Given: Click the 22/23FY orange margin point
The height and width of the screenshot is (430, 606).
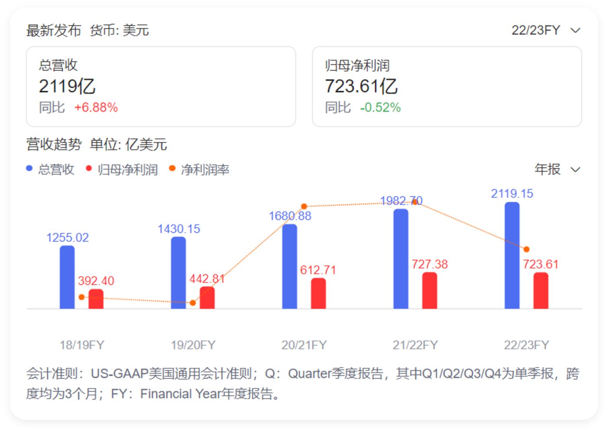Looking at the screenshot, I should 526,249.
